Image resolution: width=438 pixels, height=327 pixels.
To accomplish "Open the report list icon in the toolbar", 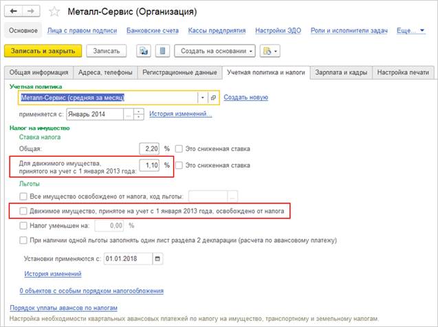I will [x=162, y=51].
